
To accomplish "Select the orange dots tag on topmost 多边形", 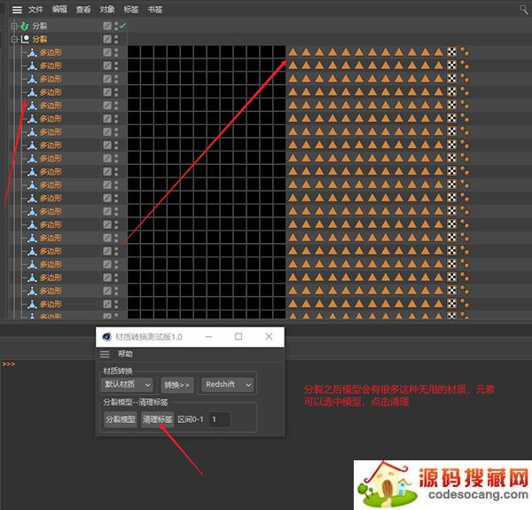I will pyautogui.click(x=465, y=52).
